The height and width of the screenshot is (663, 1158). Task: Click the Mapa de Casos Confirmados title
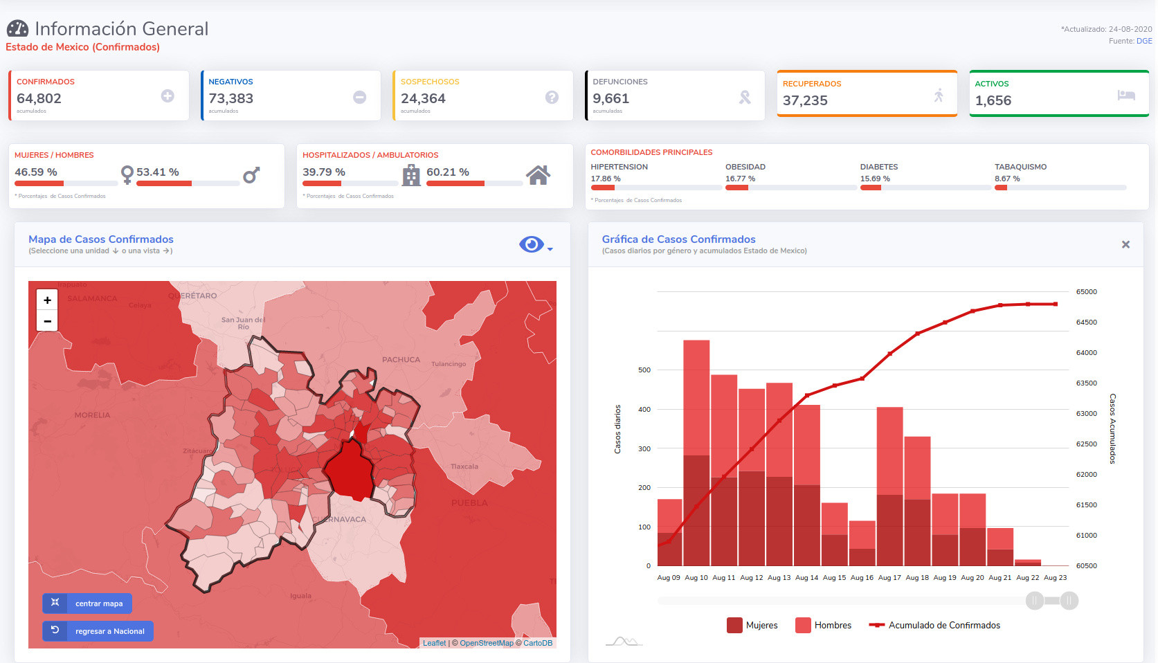point(101,239)
